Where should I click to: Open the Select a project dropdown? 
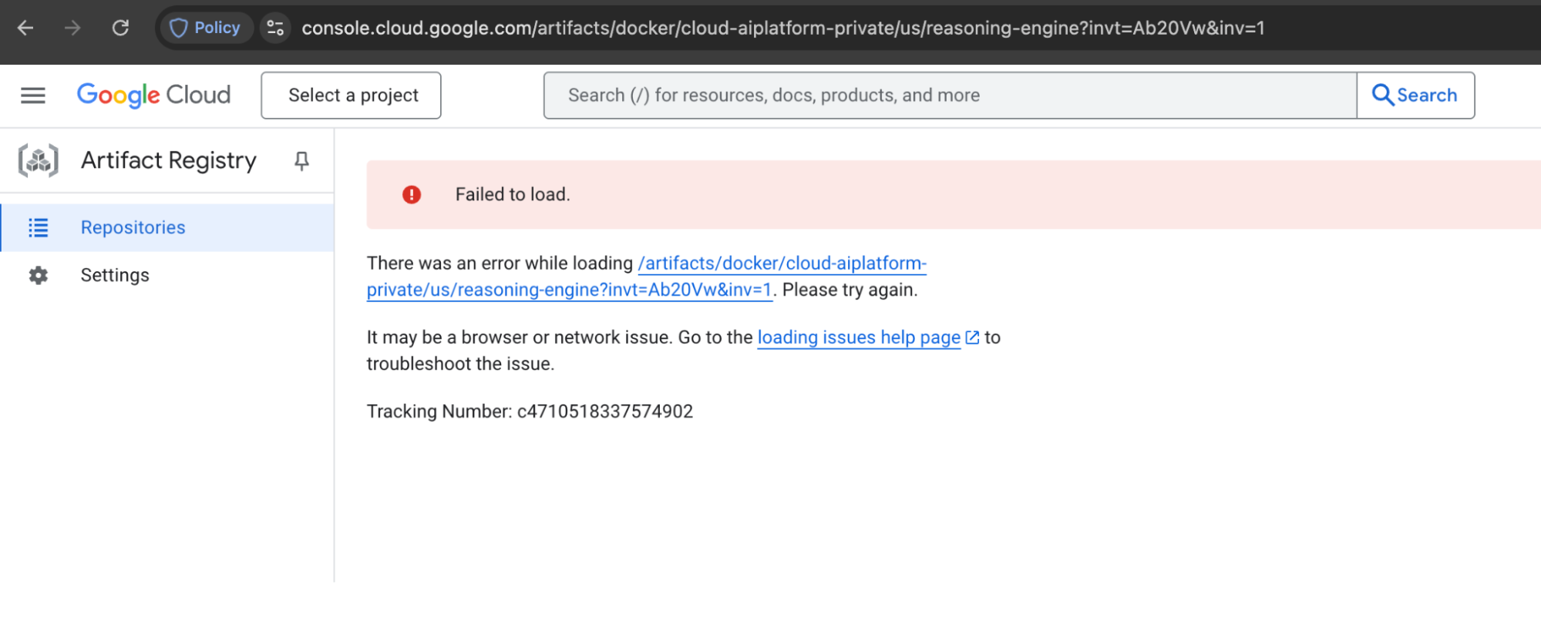click(x=351, y=95)
